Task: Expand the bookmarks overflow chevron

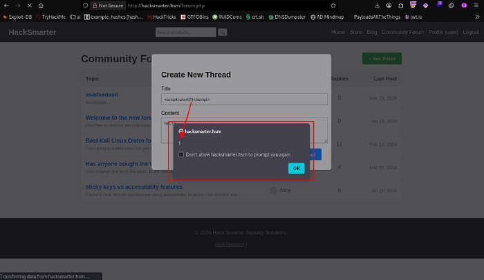Action: coord(477,17)
